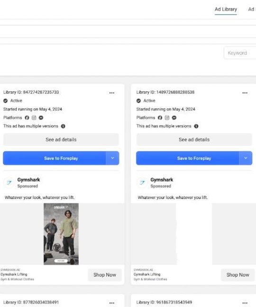Open options menu for ad 1489726888288538
256x307 pixels.
(245, 93)
